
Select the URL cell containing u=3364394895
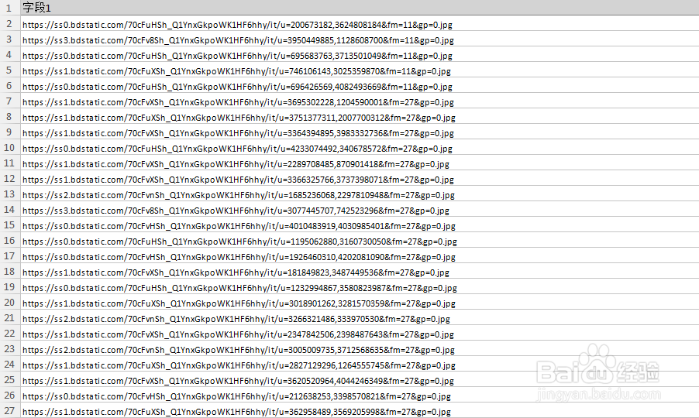[360, 132]
